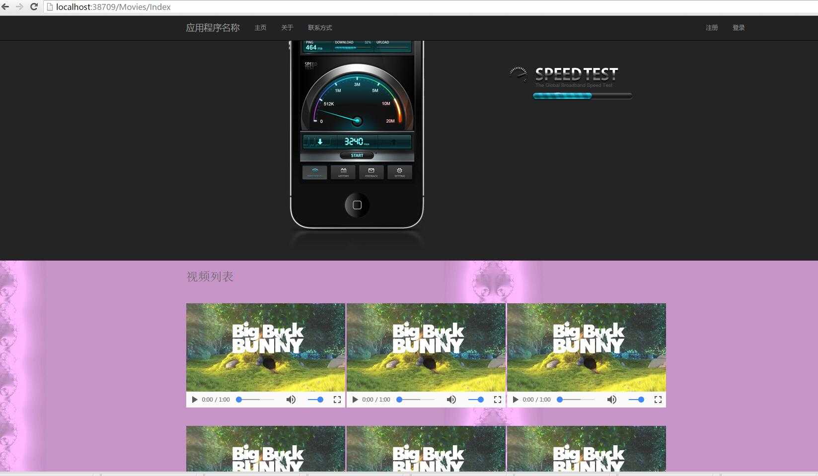The width and height of the screenshot is (818, 476).
Task: Click the SPEED TEST logo text
Action: [577, 74]
